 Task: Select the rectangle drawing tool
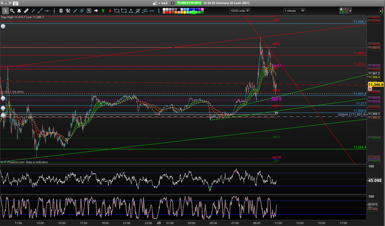[124, 11]
